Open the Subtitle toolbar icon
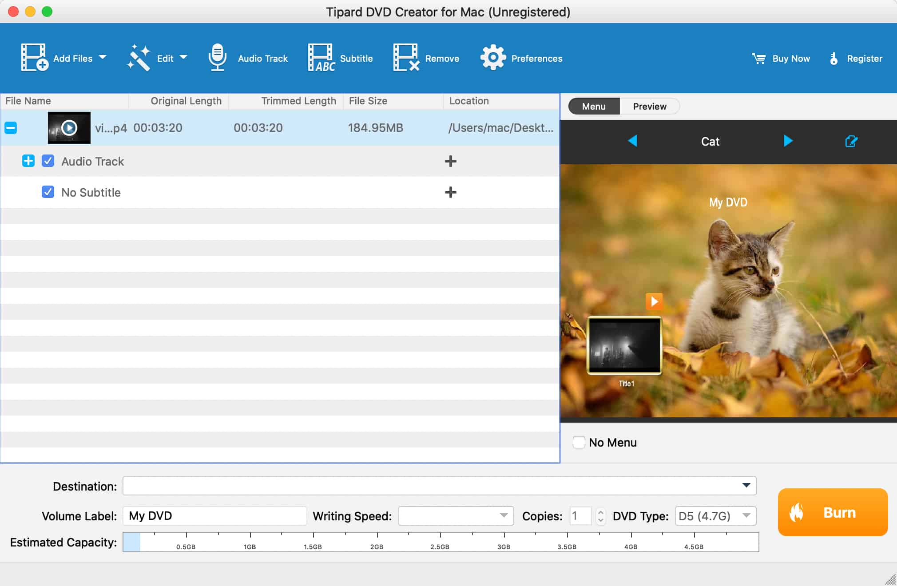This screenshot has width=897, height=586. tap(321, 58)
